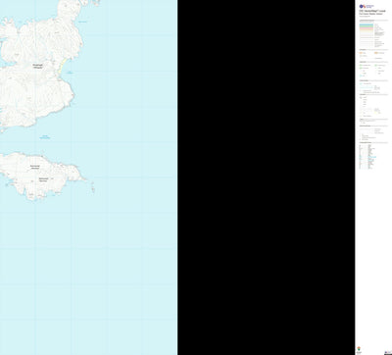Viewport: 392px width, 355px height.
Task: Click the OS VectorMap Local legend title
Action: 372,11
